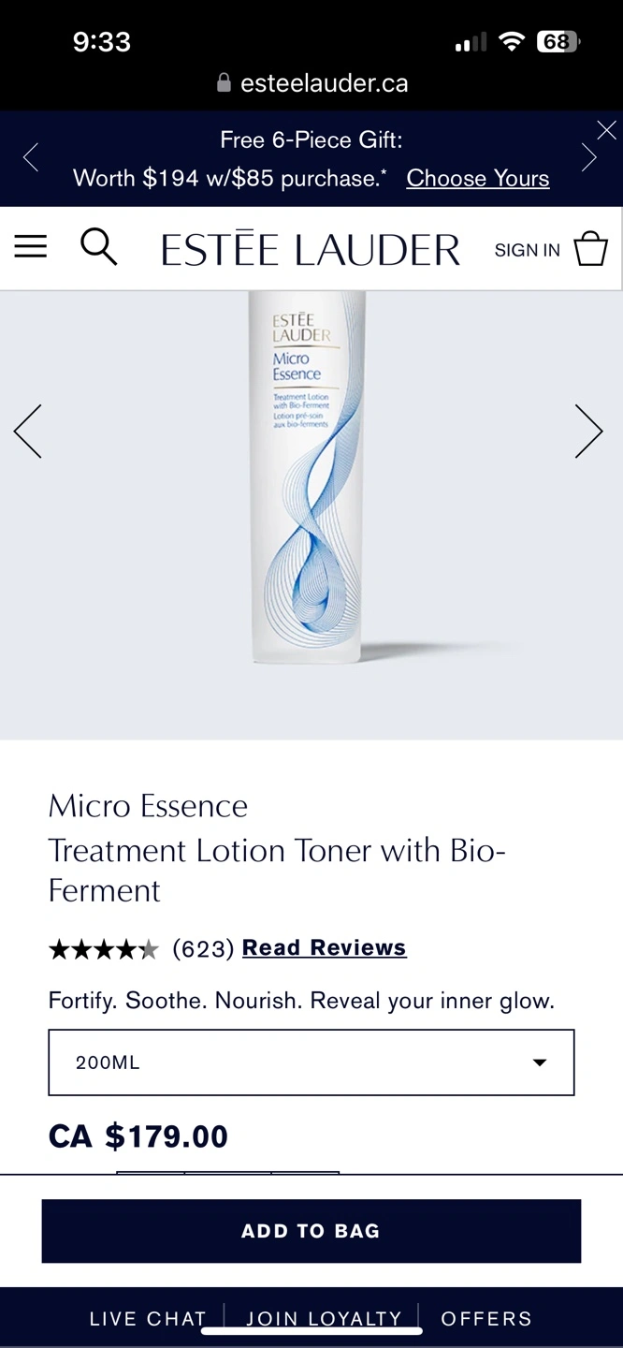Follow the Choose Yours gift link
The image size is (623, 1348).
point(478,178)
